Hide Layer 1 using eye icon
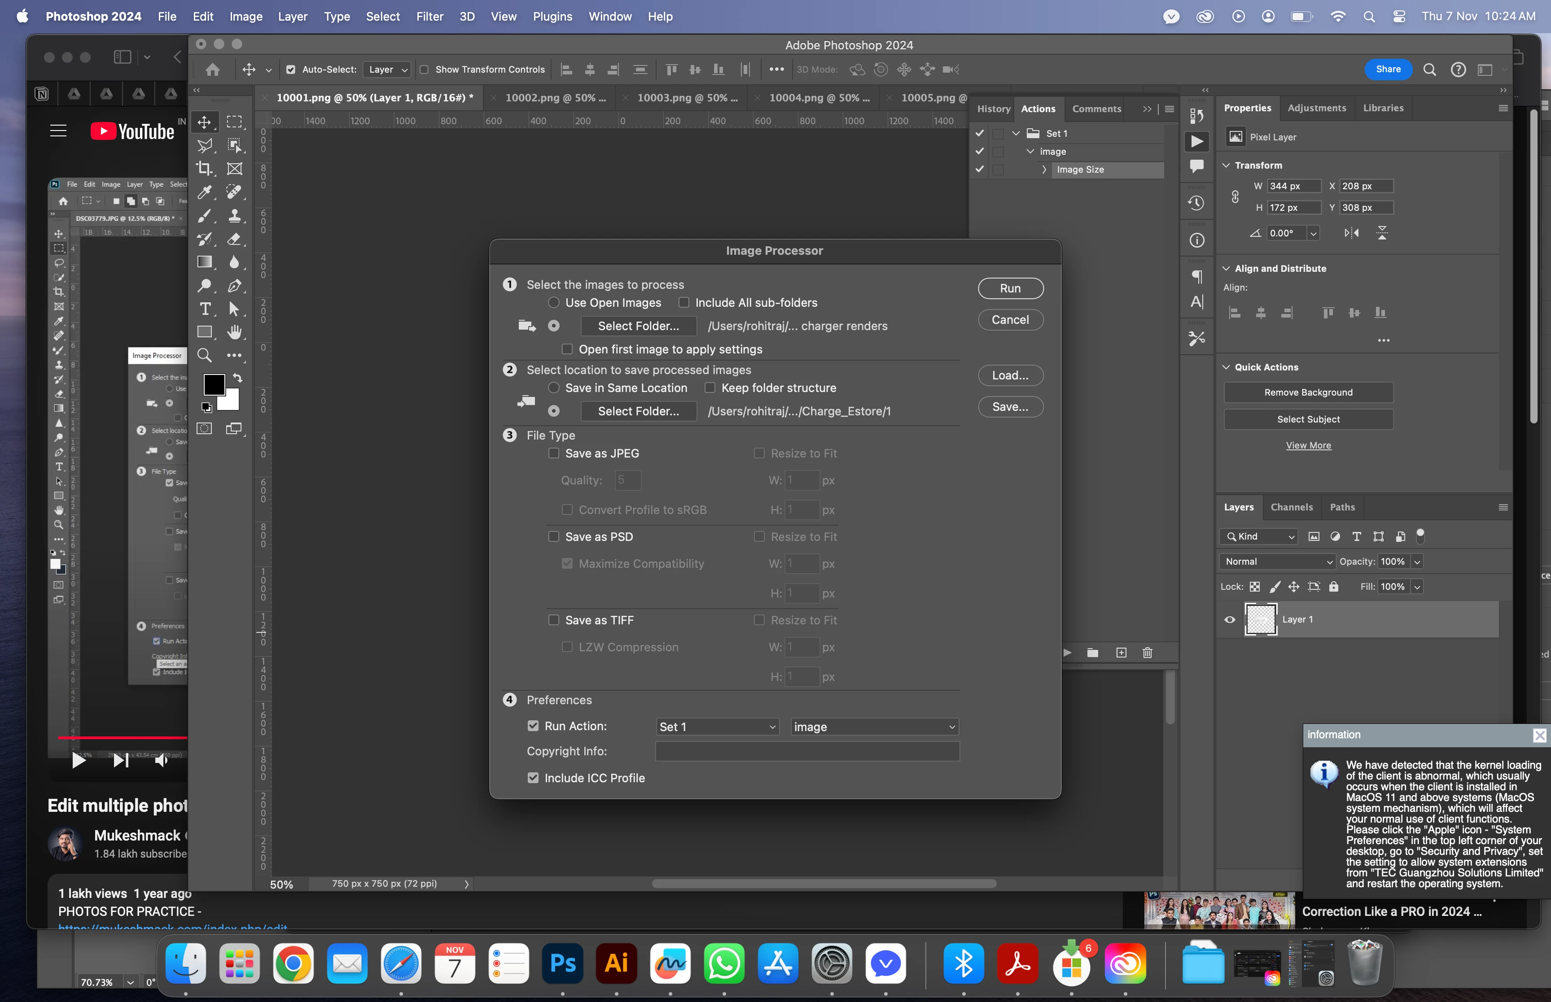1551x1002 pixels. 1230,619
